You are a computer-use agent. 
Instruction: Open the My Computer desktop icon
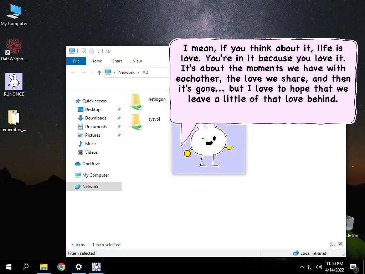tap(14, 15)
